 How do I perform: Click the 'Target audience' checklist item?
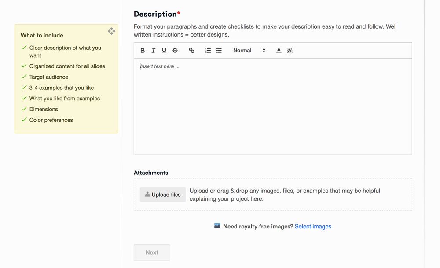[x=49, y=77]
